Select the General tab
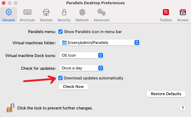The height and width of the screenshot is (117, 191). (8, 15)
